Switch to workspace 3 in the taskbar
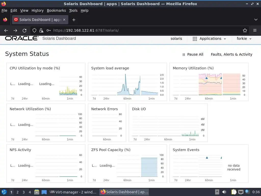 (x=24, y=192)
